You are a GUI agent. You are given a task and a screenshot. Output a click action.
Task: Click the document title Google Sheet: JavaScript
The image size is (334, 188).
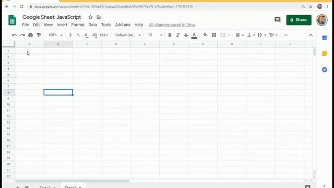coord(52,17)
